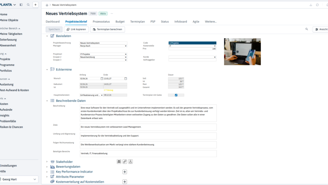
Task: Click into the Beteiligte Bereiche field
Action: pos(148,153)
